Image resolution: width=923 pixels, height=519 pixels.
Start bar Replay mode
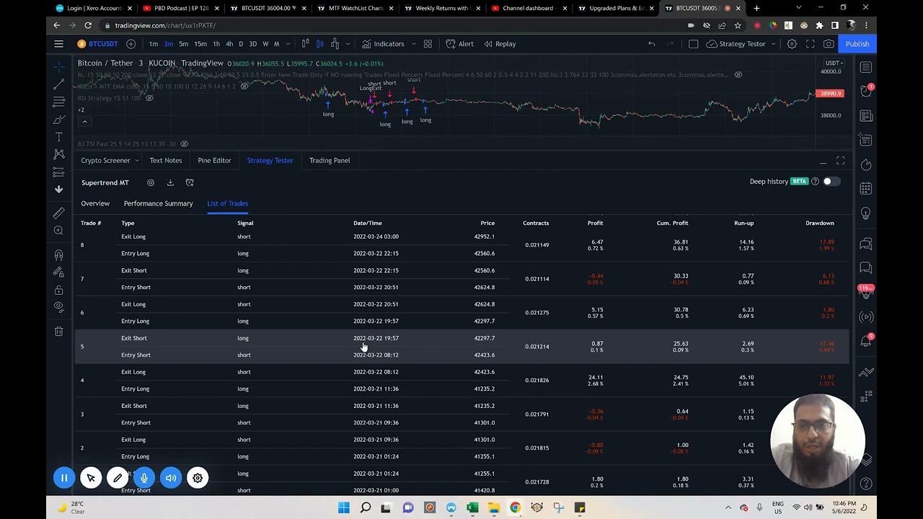tap(500, 44)
